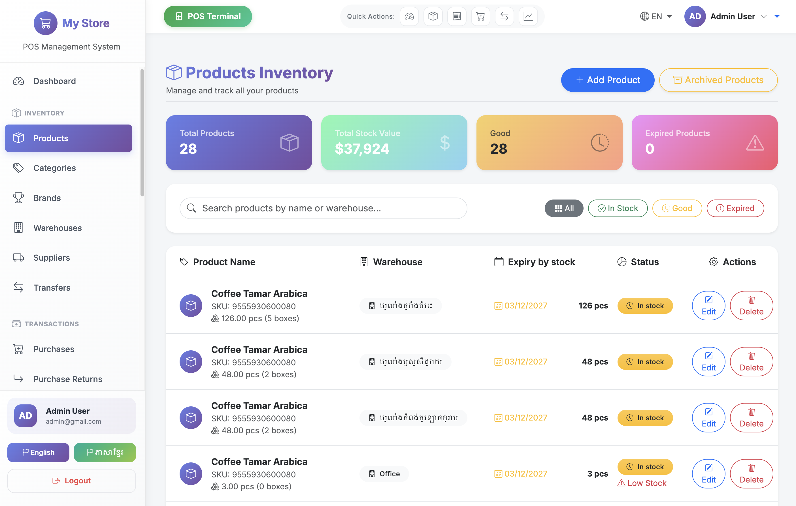Click the Low Stock warning label
The image size is (796, 506).
pos(642,483)
